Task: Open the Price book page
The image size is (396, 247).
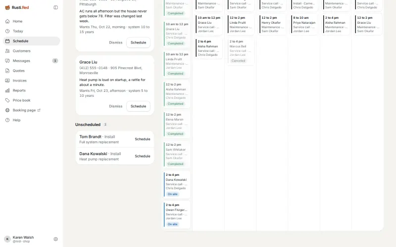Action: point(32,100)
